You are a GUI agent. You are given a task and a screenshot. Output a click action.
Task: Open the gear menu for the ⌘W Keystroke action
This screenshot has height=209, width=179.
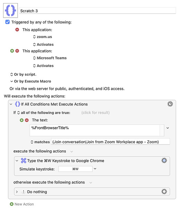(164, 160)
